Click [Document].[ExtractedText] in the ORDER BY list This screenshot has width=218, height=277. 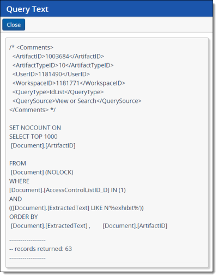(x=49, y=226)
